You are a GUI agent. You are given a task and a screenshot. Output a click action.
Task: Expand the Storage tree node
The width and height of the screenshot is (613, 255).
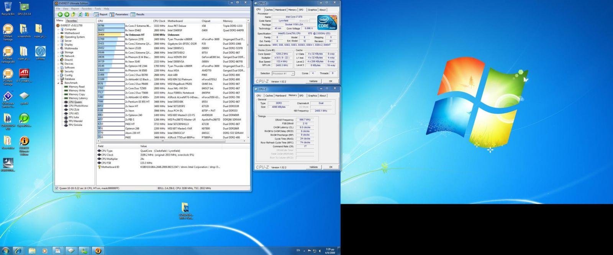pyautogui.click(x=59, y=52)
